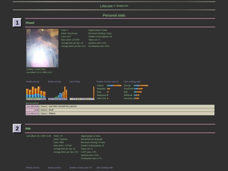Image resolution: width=228 pixels, height=171 pixels.
Task: Click the 'Recent activity' label
Action: pos(32,103)
